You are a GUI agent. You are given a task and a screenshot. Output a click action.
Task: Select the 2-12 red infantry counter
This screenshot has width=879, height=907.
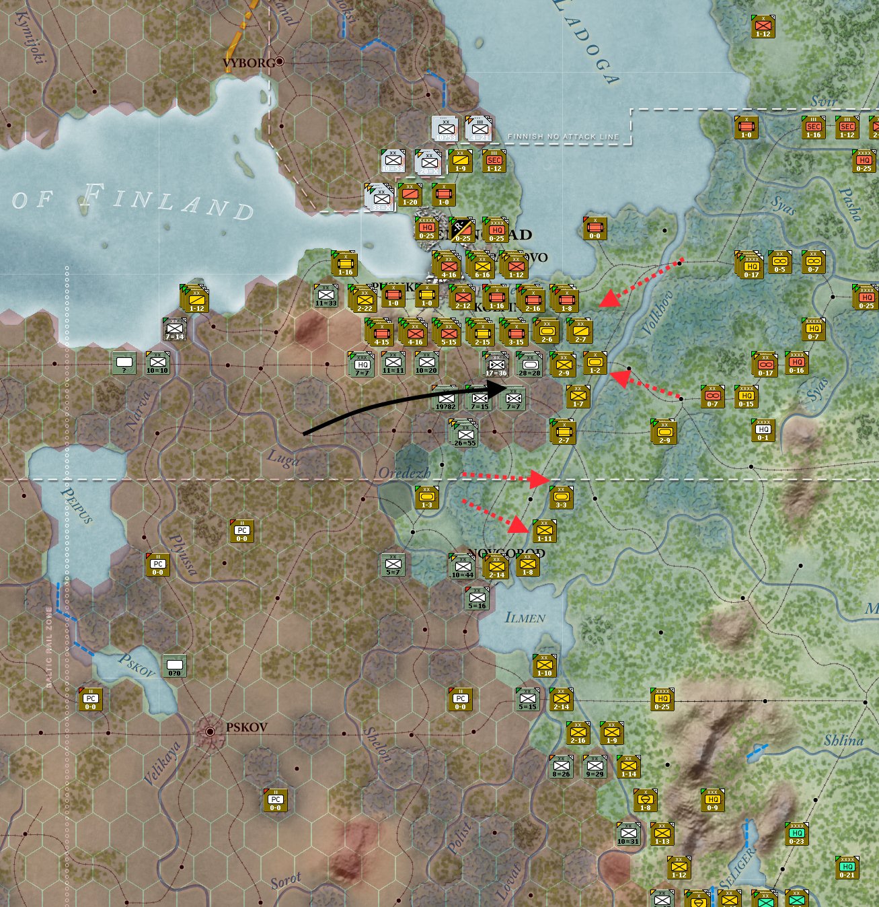462,297
